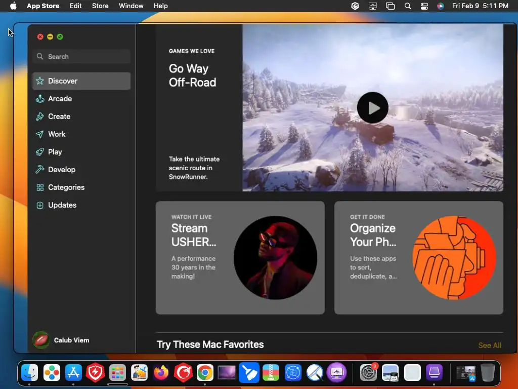The height and width of the screenshot is (389, 518).
Task: Select the Develop hammer icon
Action: click(x=40, y=169)
